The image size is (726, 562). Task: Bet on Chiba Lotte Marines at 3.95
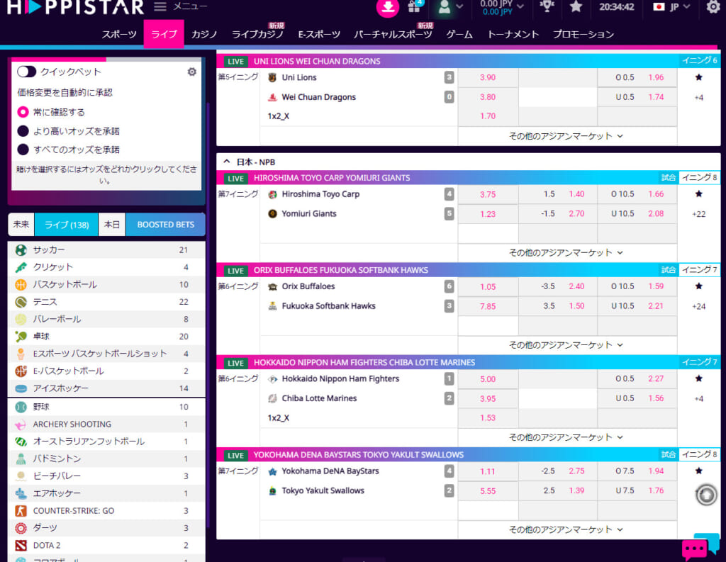click(x=488, y=398)
